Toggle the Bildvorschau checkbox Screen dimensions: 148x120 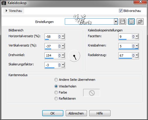tap(121, 11)
